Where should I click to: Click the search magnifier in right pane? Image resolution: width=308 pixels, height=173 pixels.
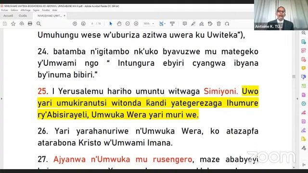pos(304,33)
